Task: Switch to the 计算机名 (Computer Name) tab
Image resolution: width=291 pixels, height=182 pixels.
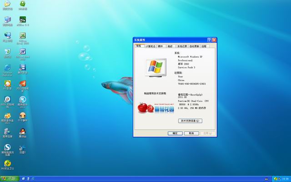Action: 151,46
